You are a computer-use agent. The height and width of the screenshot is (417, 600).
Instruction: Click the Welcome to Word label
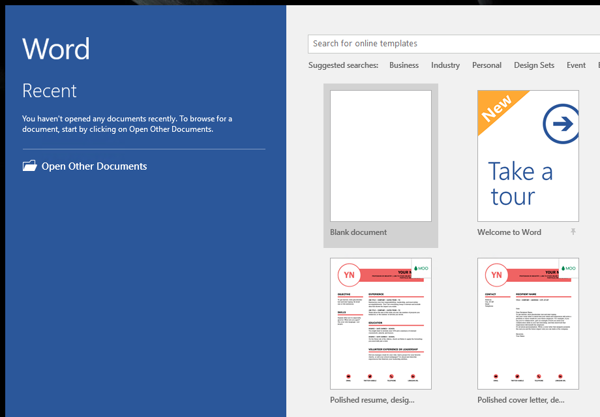509,232
